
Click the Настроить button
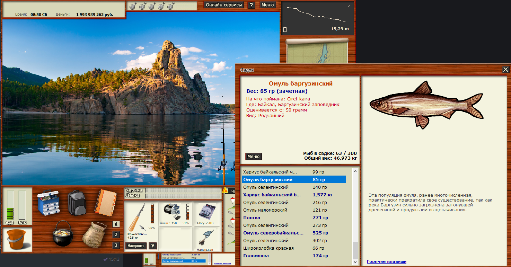136,246
